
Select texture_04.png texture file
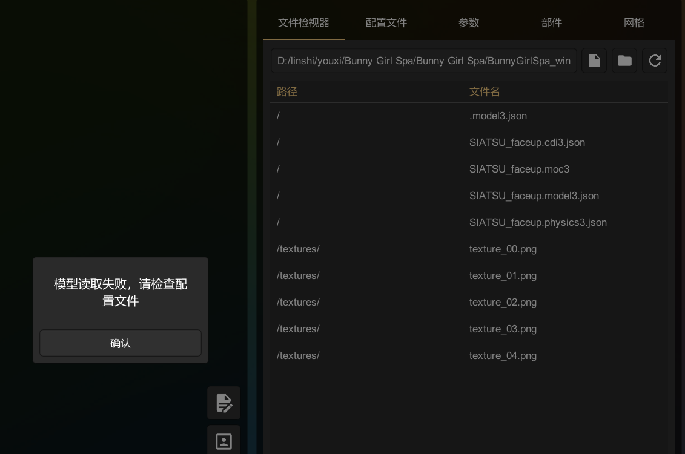click(503, 355)
